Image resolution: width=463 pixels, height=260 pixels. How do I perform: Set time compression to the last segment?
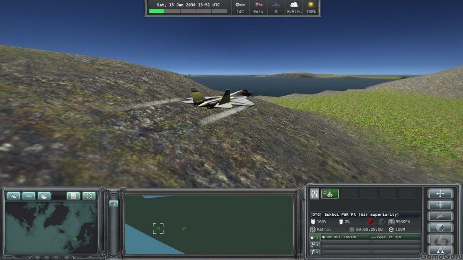219,11
